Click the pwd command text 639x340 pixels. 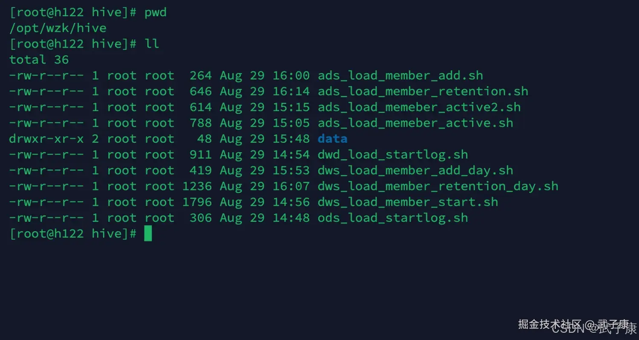coord(155,12)
